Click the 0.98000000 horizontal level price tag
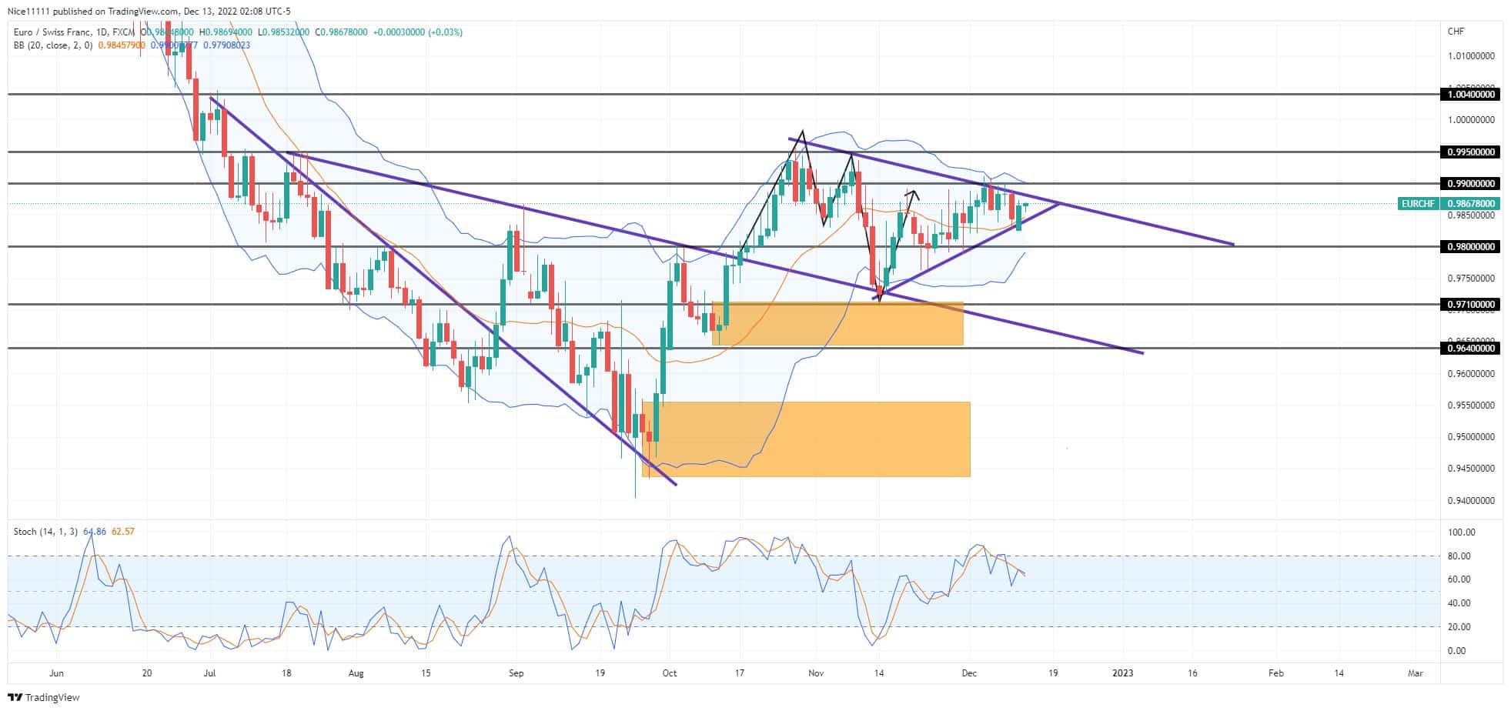The height and width of the screenshot is (711, 1511). tap(1470, 247)
